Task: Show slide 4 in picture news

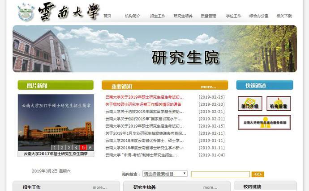Action: coord(76,147)
